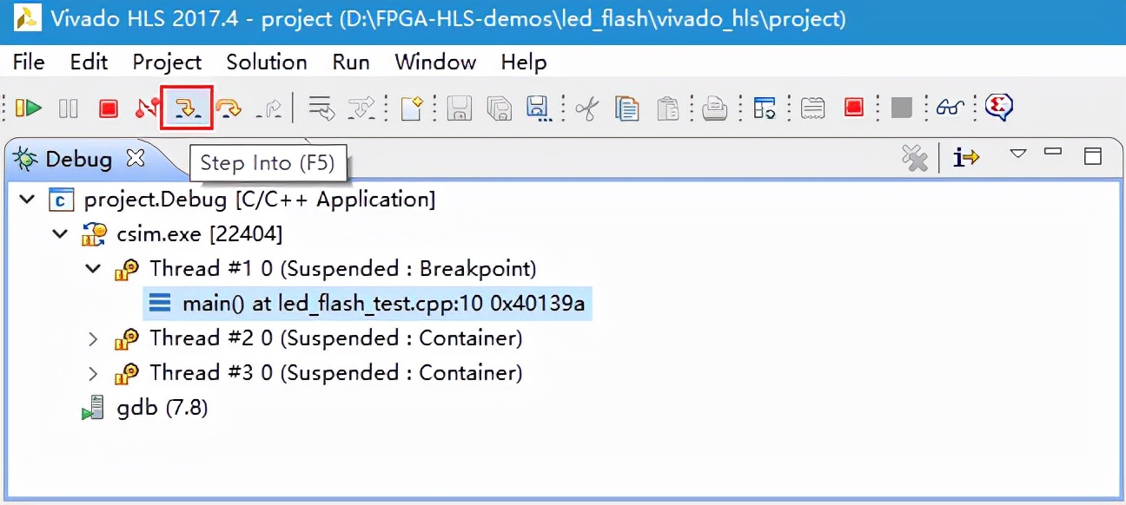Select project.Debug [C/C++ Application]
The height and width of the screenshot is (505, 1126).
tap(260, 200)
